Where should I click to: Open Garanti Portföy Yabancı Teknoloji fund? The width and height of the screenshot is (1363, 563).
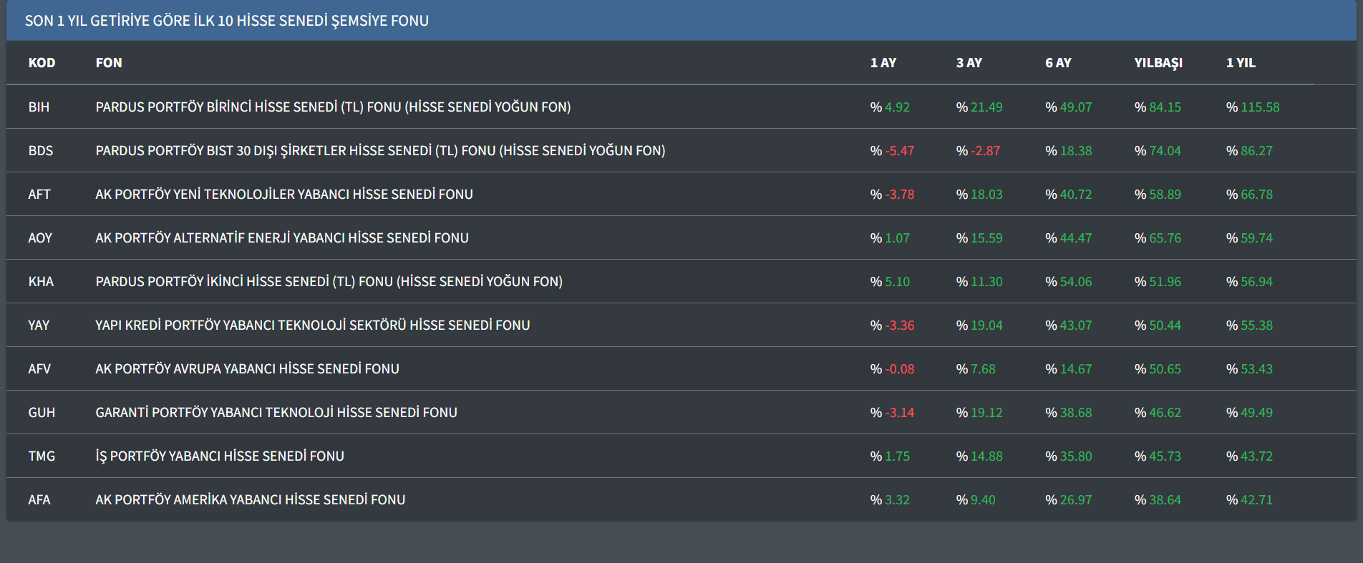tap(276, 413)
